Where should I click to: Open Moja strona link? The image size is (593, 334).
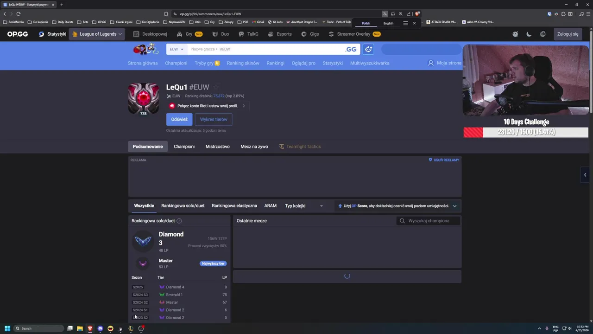click(445, 63)
